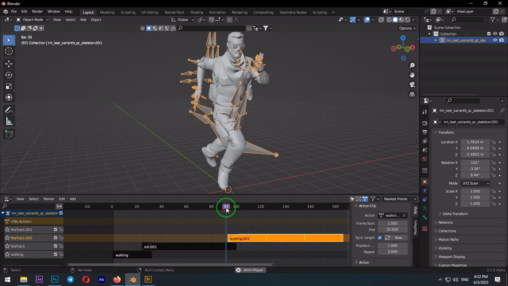Switch viewport to Wireframe shading mode
This screenshot has width=508, height=286.
click(x=389, y=20)
